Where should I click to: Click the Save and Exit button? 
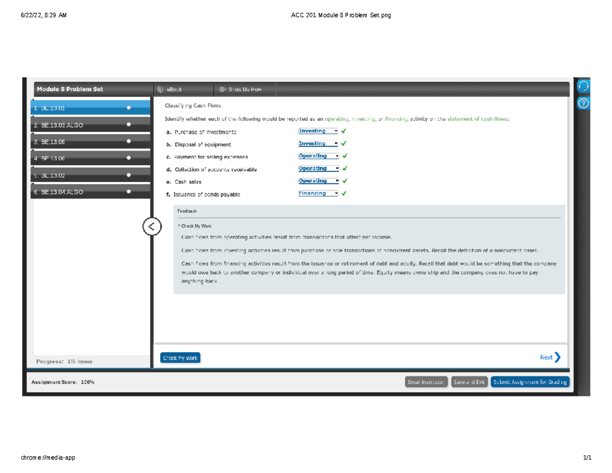click(x=469, y=382)
